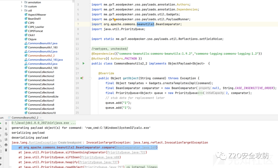Close the CommonsBeanutils2_2 run tab
The height and width of the screenshot is (168, 278).
[41, 118]
